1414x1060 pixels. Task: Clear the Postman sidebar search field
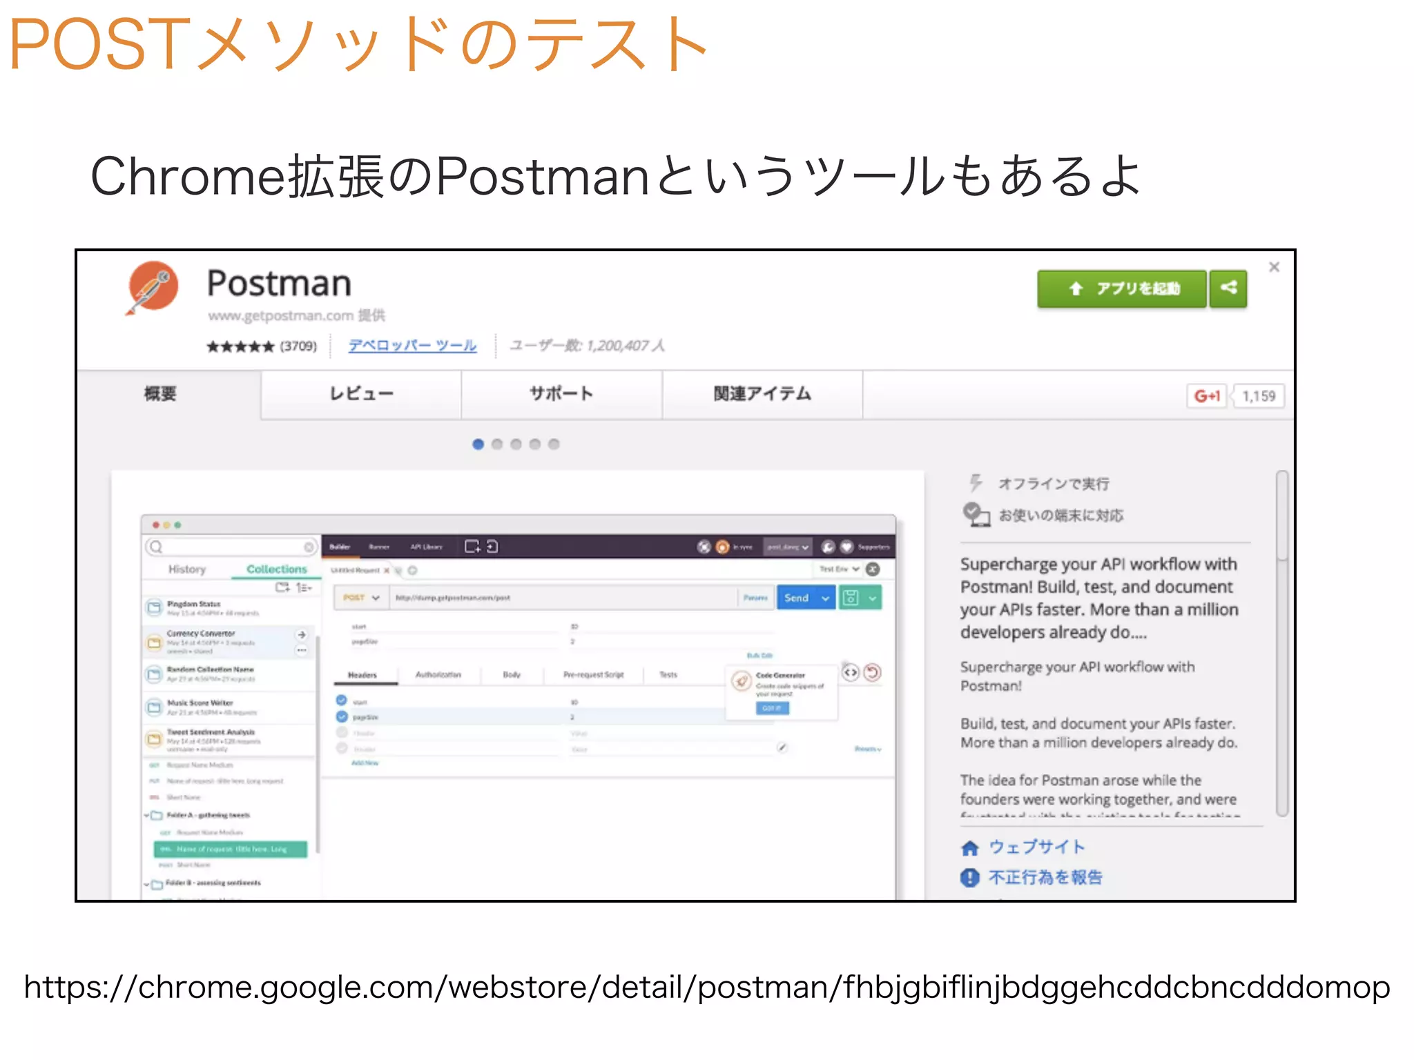coord(309,547)
